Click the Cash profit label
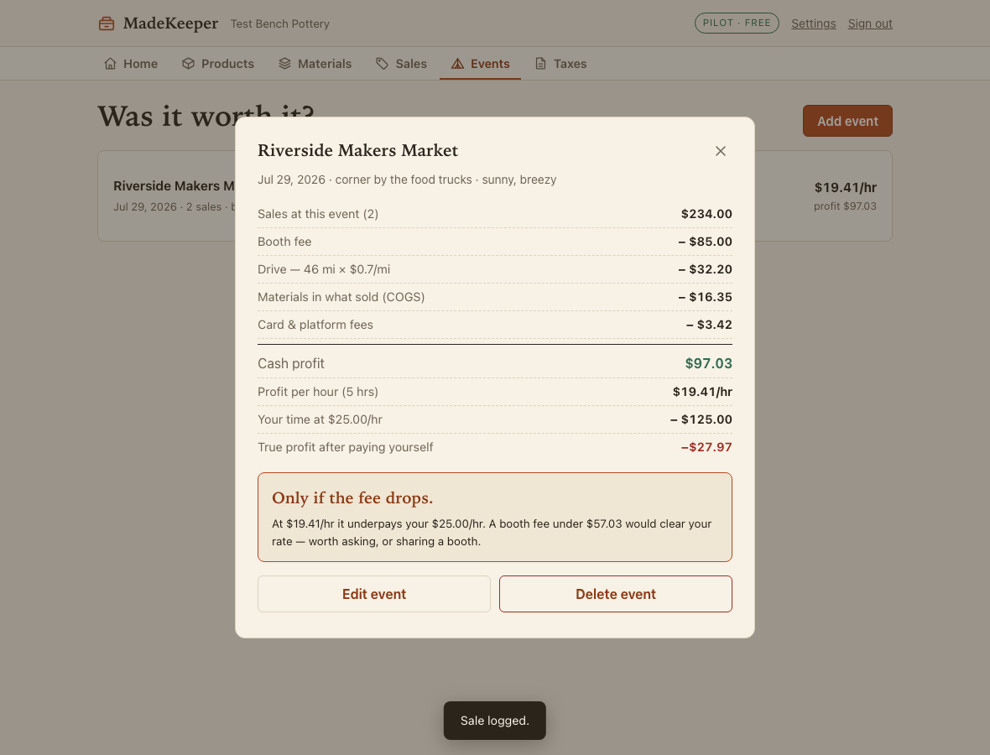Image resolution: width=990 pixels, height=755 pixels. 291,363
